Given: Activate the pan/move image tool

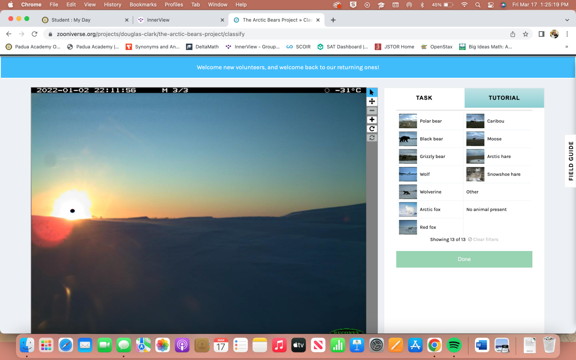Looking at the screenshot, I should tap(372, 102).
